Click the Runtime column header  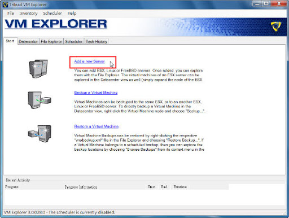180,187
